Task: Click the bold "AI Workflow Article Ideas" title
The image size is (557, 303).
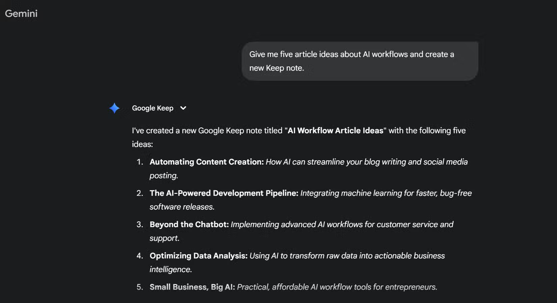Action: tap(336, 131)
